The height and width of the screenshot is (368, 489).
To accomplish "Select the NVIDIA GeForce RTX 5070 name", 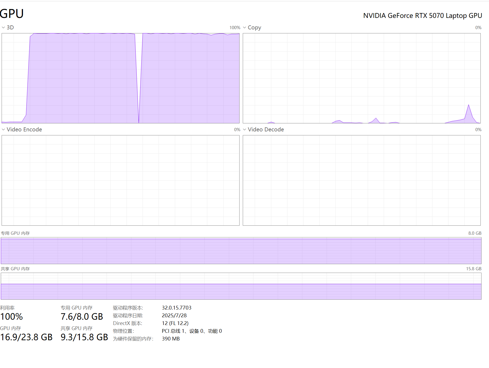I will pos(422,16).
